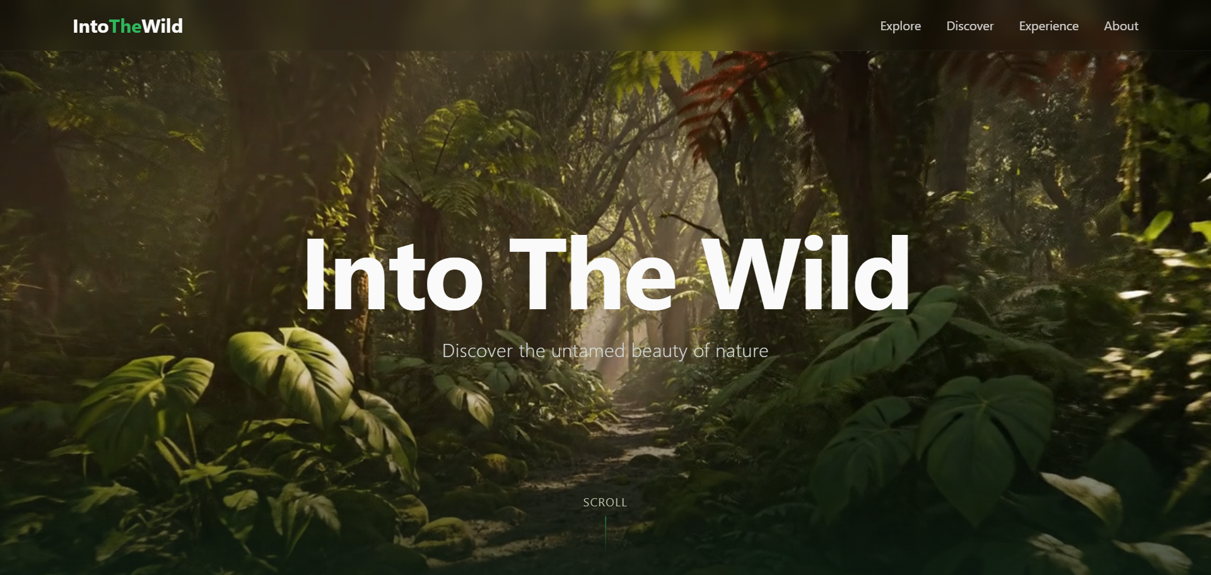Click the SCROLL indicator label
The width and height of the screenshot is (1211, 575).
(x=605, y=502)
